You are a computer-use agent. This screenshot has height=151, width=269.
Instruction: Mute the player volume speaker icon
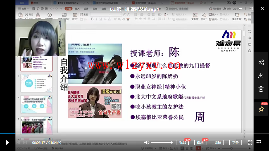(147, 142)
